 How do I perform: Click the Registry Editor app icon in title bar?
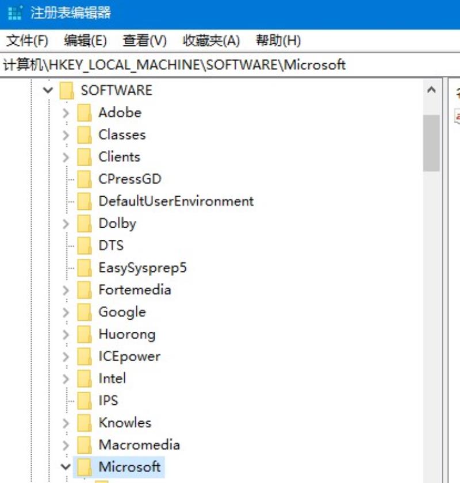(x=14, y=13)
